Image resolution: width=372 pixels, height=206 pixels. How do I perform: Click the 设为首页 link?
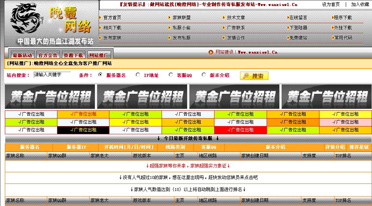tap(331, 5)
